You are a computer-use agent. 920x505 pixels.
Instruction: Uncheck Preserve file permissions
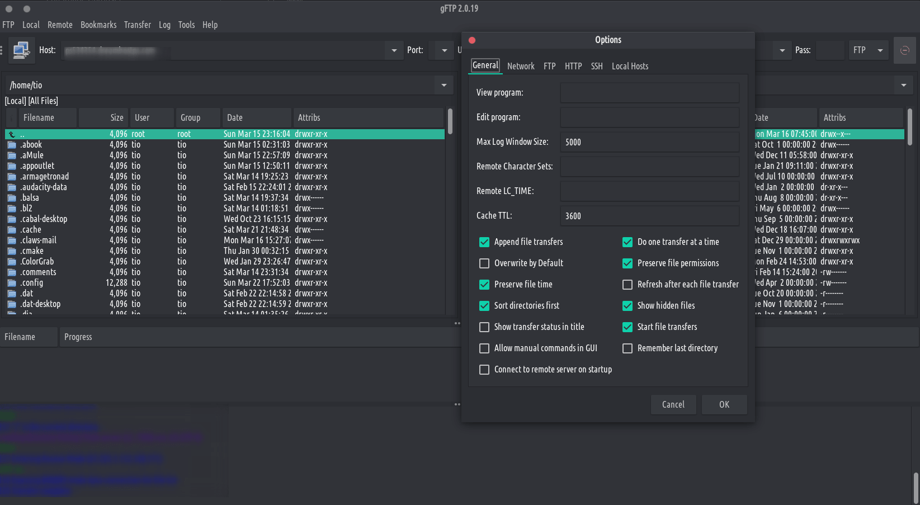[628, 263]
